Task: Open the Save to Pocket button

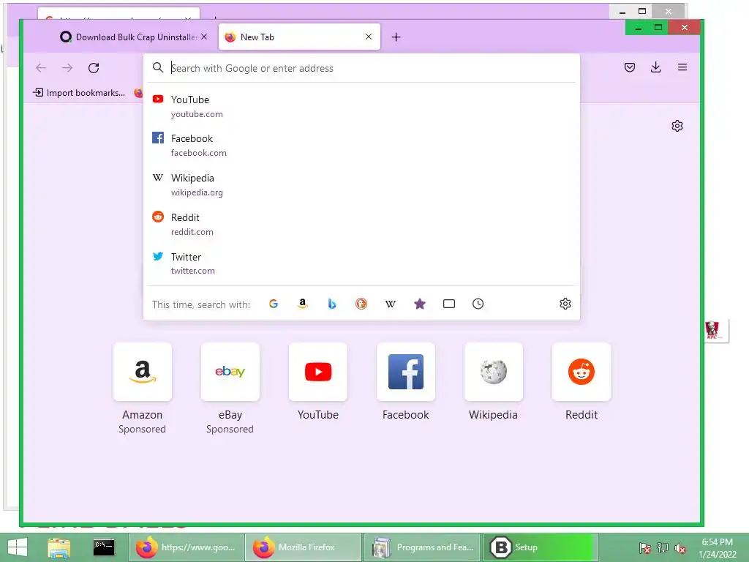Action: point(630,67)
